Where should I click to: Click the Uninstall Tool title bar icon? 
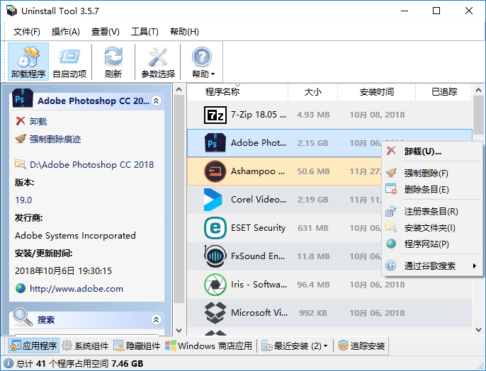tap(12, 11)
